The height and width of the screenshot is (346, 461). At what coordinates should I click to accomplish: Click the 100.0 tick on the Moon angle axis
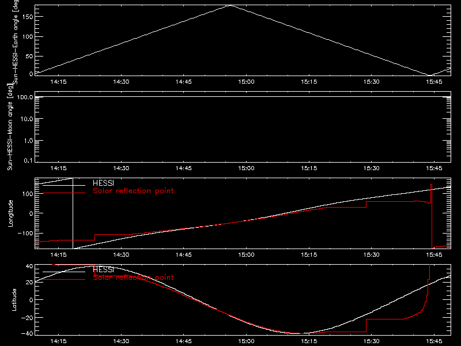click(x=25, y=97)
